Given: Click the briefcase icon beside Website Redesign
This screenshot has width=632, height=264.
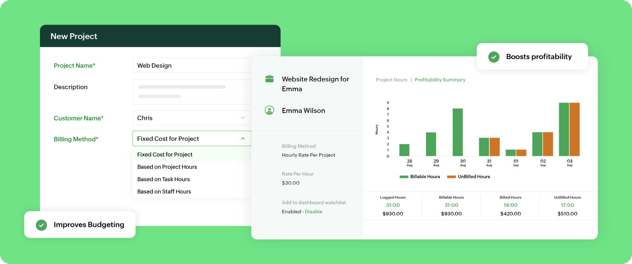Looking at the screenshot, I should (269, 79).
